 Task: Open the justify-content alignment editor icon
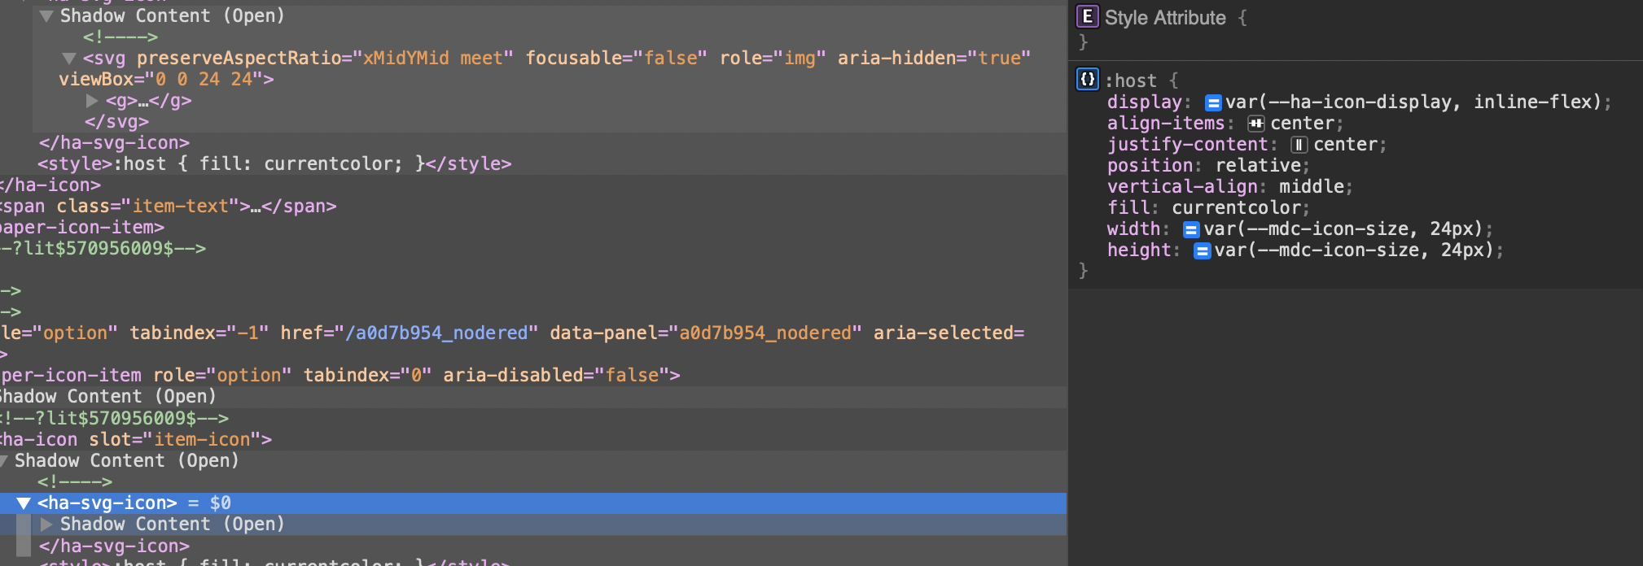[1299, 145]
